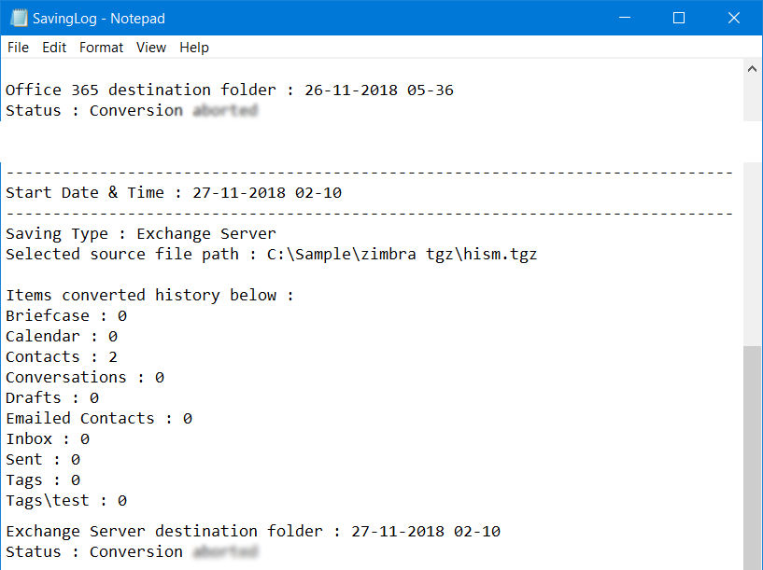The height and width of the screenshot is (570, 763).
Task: Open the Format menu
Action: pos(101,48)
